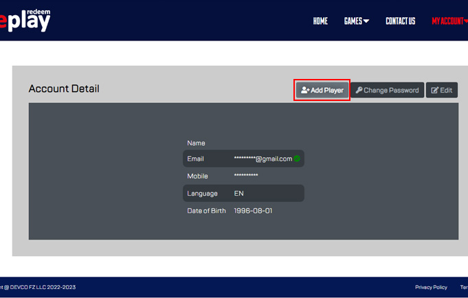Click the green verified icon beside the email
Screen dimensions: 468x298
click(297, 159)
